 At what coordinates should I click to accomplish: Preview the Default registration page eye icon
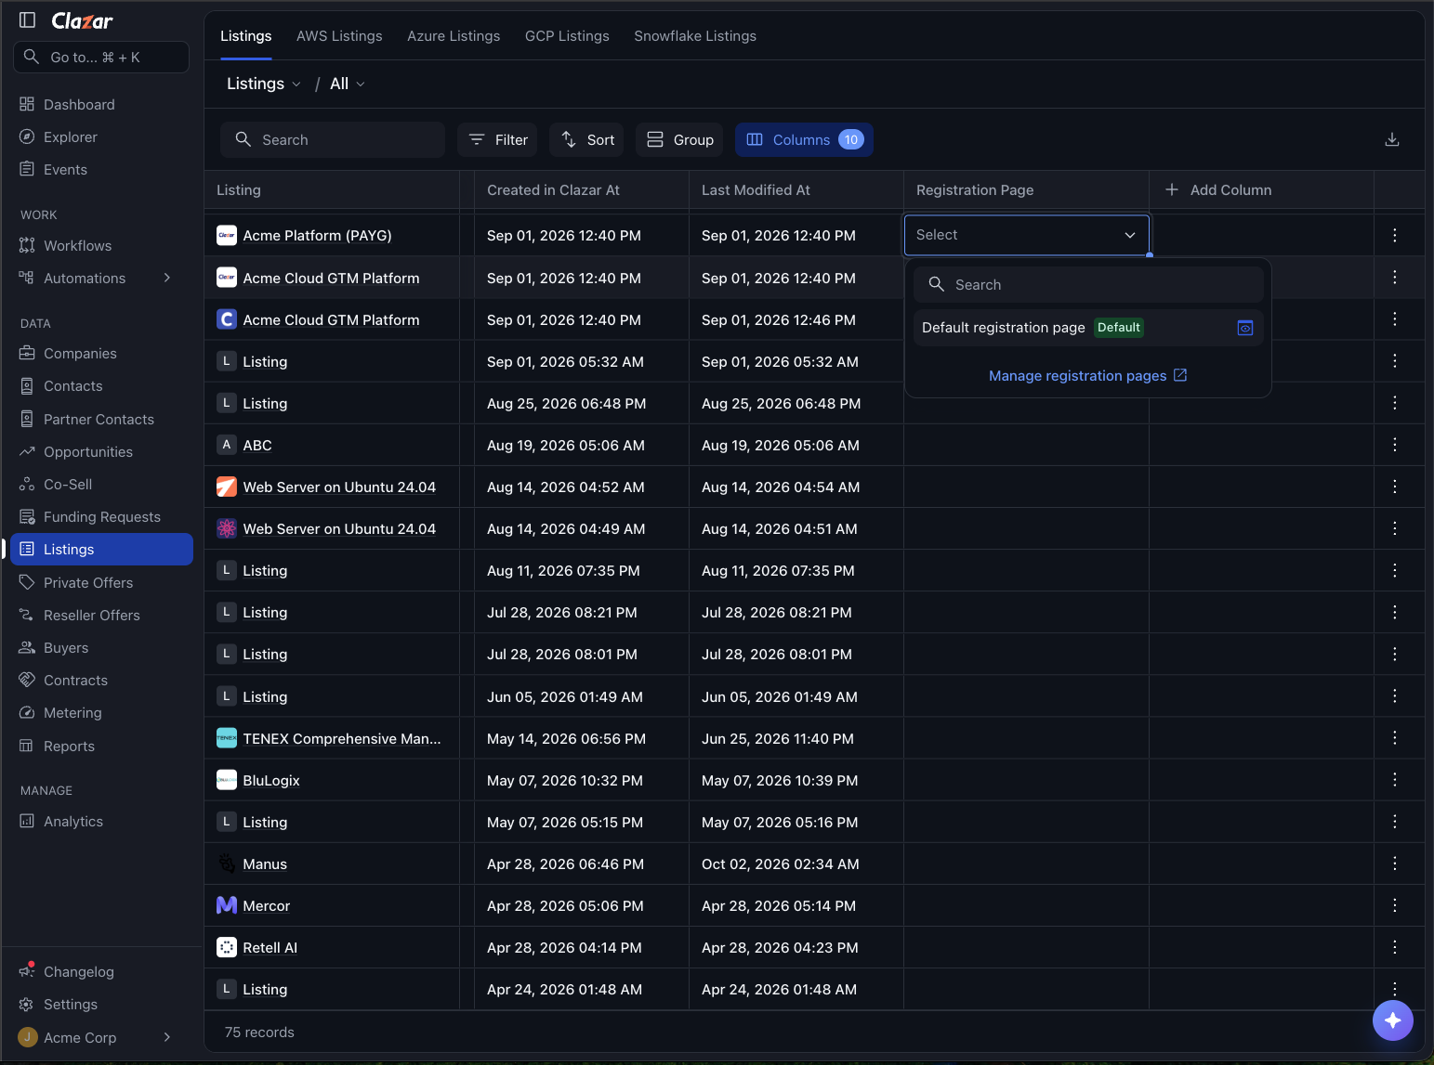coord(1245,328)
